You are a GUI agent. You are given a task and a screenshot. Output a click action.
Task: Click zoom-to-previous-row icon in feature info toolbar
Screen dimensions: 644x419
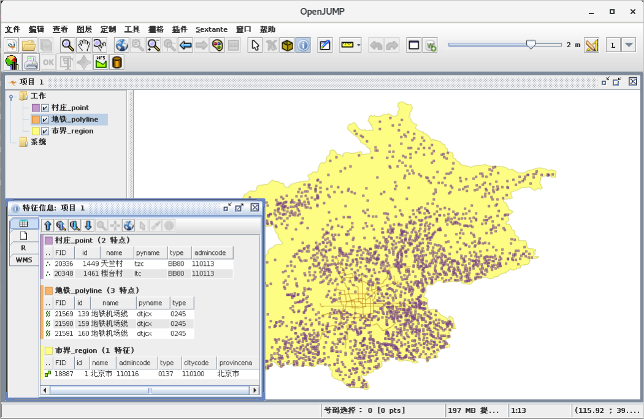(x=61, y=225)
